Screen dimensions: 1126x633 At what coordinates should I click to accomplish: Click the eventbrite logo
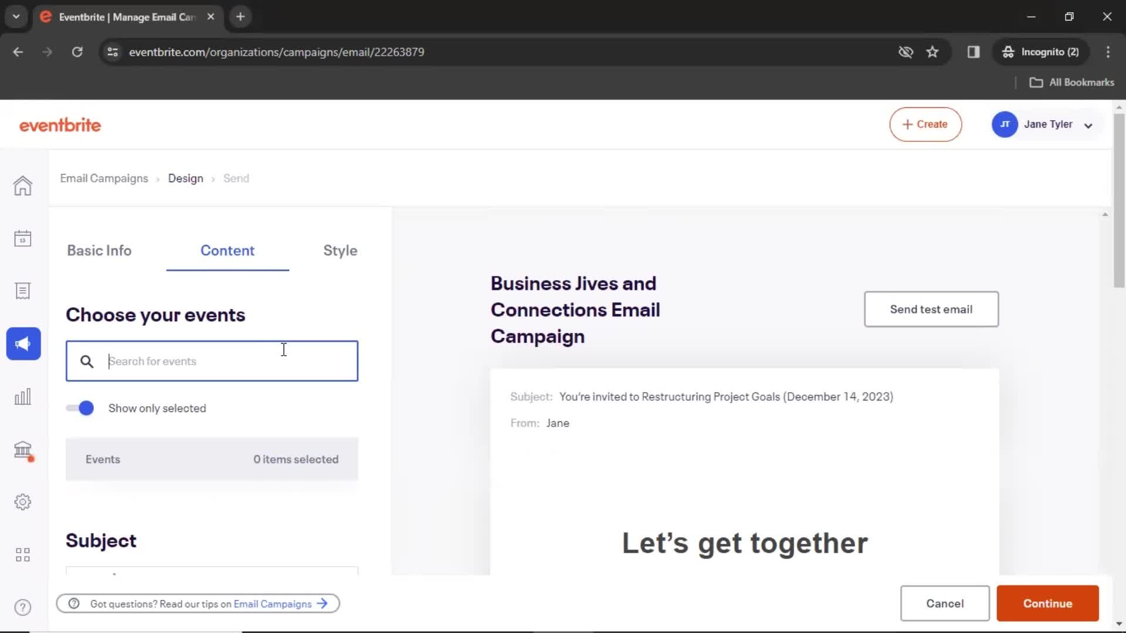[60, 125]
